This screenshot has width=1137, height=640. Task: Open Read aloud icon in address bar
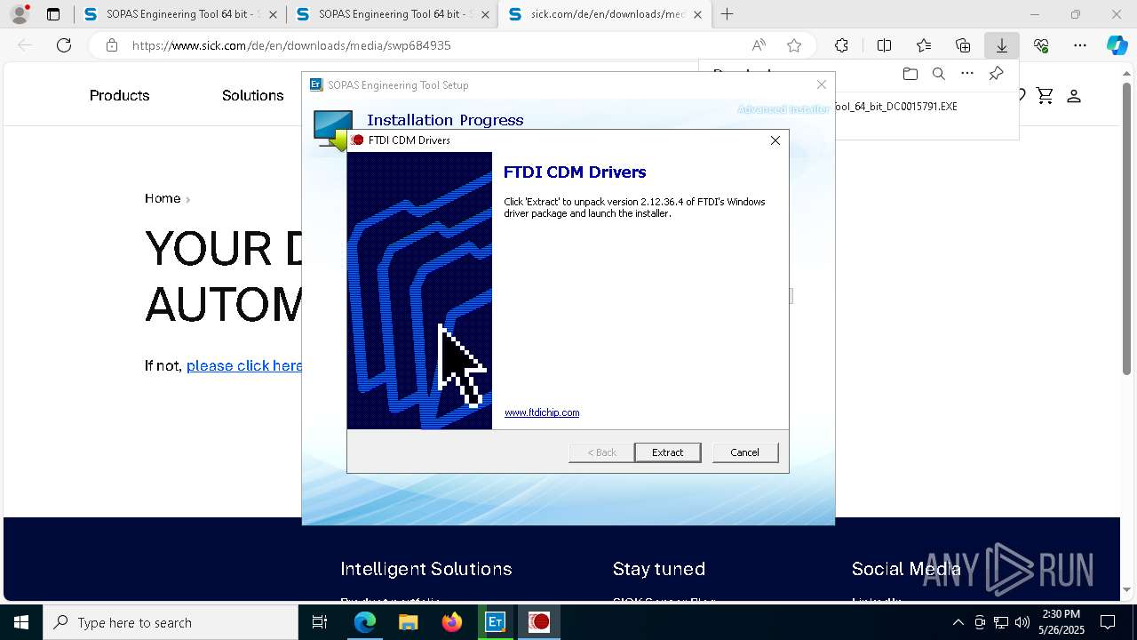click(x=759, y=45)
